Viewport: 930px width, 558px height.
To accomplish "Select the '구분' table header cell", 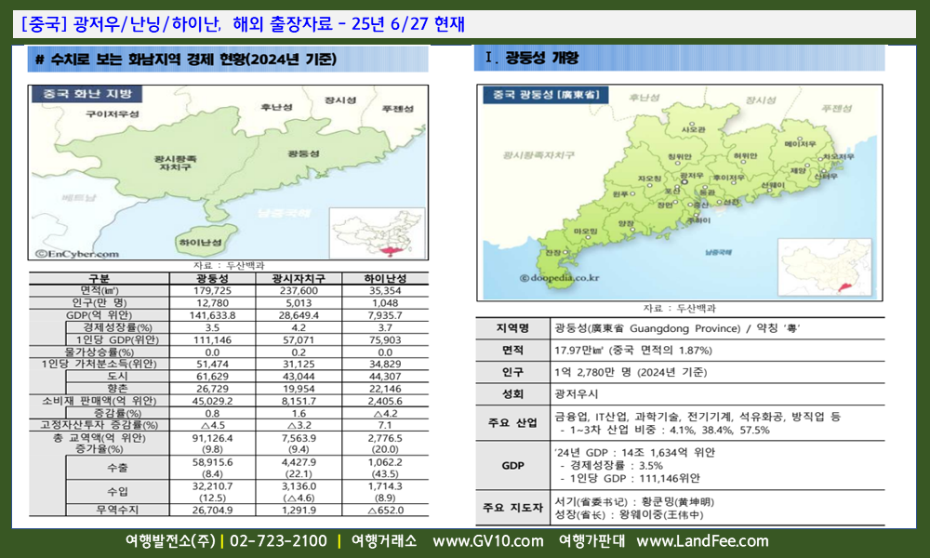I will pos(100,278).
